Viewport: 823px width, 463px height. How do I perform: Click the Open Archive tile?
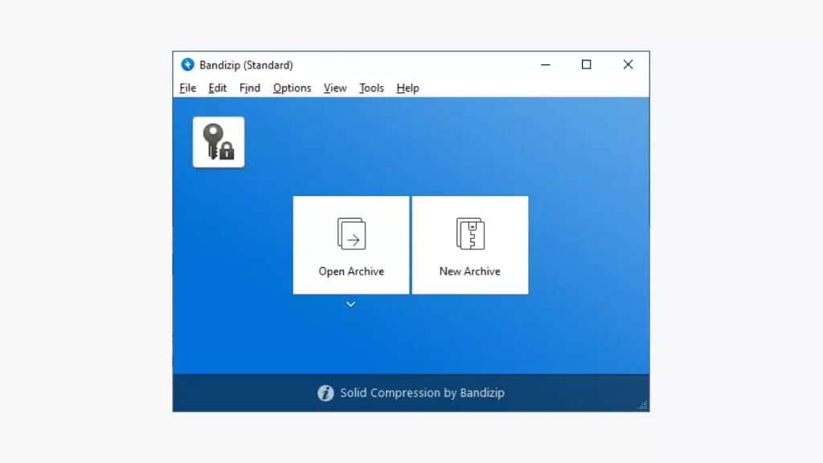351,245
